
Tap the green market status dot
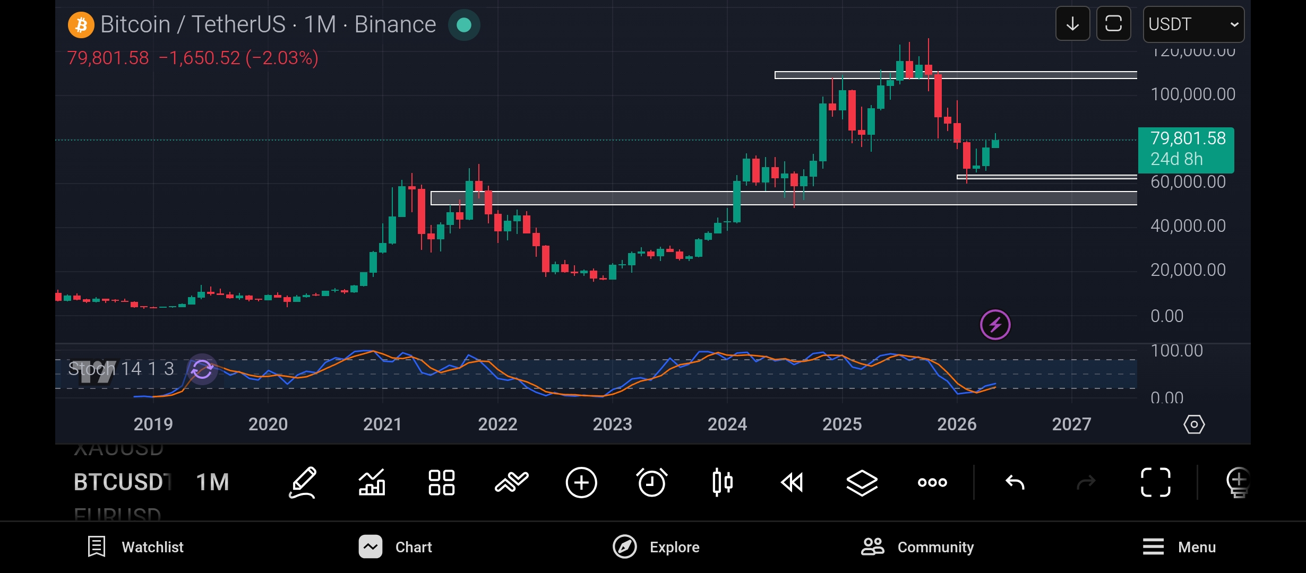(464, 25)
